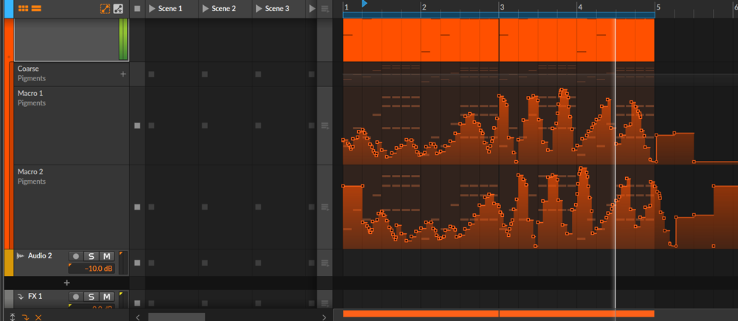Click the Audio 2 volume field -10.0 dB

tap(91, 269)
